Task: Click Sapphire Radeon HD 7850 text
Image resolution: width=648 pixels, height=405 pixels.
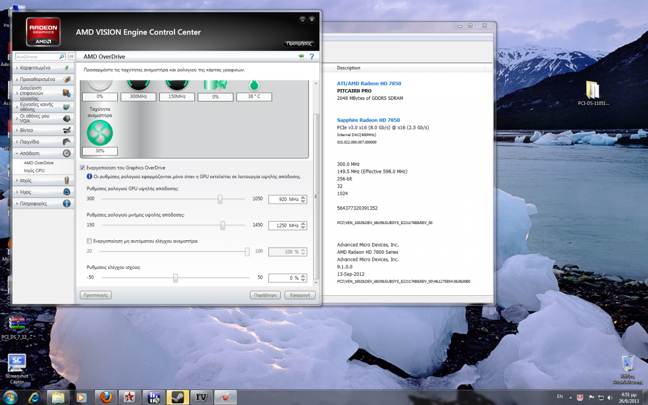Action: [368, 120]
